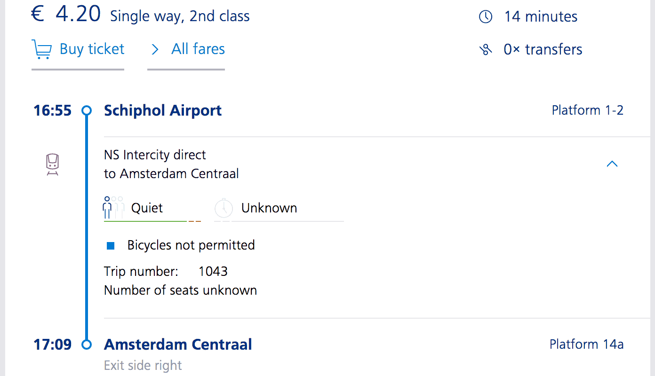This screenshot has height=376, width=655.
Task: Collapse the trip details chevron
Action: (x=612, y=164)
